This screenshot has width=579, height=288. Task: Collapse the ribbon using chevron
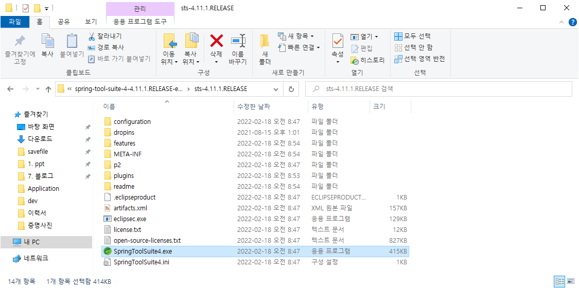(x=562, y=23)
